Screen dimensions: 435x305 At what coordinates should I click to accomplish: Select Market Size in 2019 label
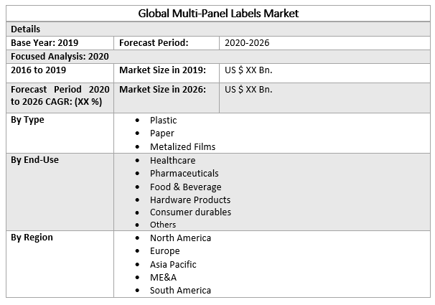point(162,70)
